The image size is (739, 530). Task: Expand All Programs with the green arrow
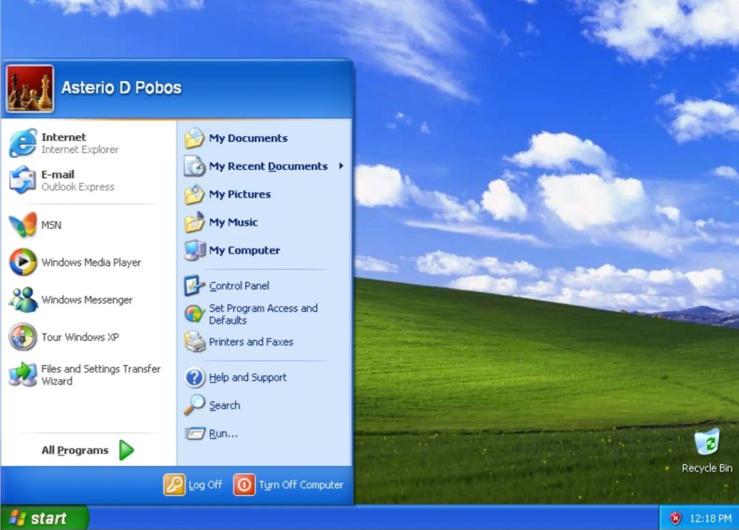[127, 449]
